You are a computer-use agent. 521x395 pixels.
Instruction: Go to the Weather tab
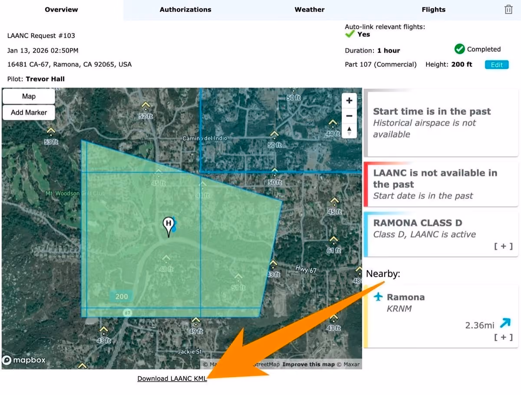(310, 10)
